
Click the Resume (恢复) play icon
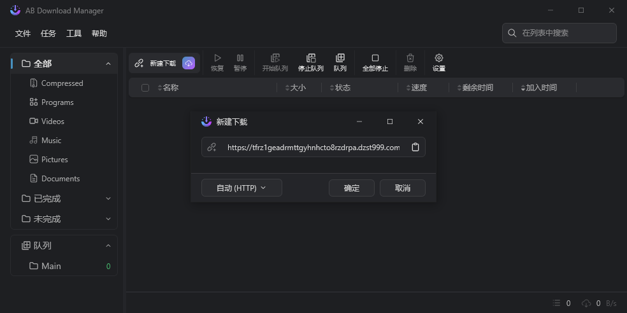217,59
